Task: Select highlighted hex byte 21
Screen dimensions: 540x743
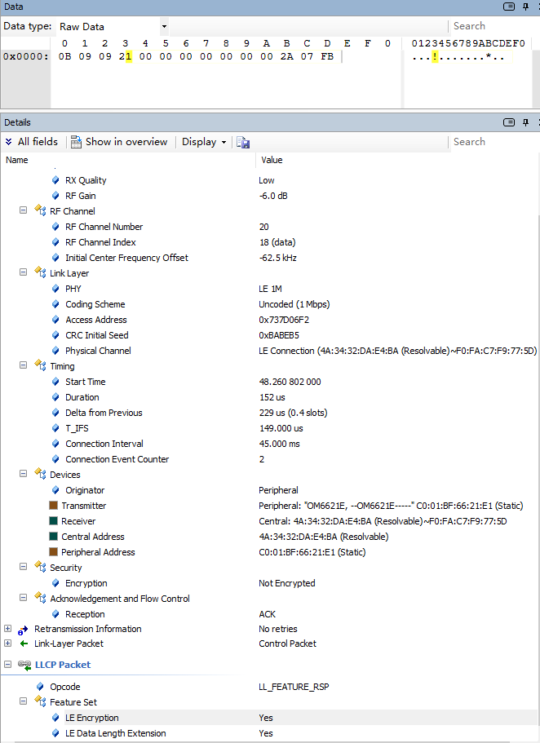Action: (125, 56)
